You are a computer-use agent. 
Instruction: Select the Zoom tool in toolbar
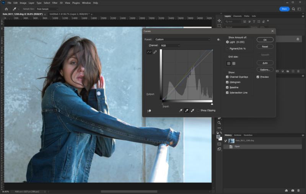click(219, 123)
